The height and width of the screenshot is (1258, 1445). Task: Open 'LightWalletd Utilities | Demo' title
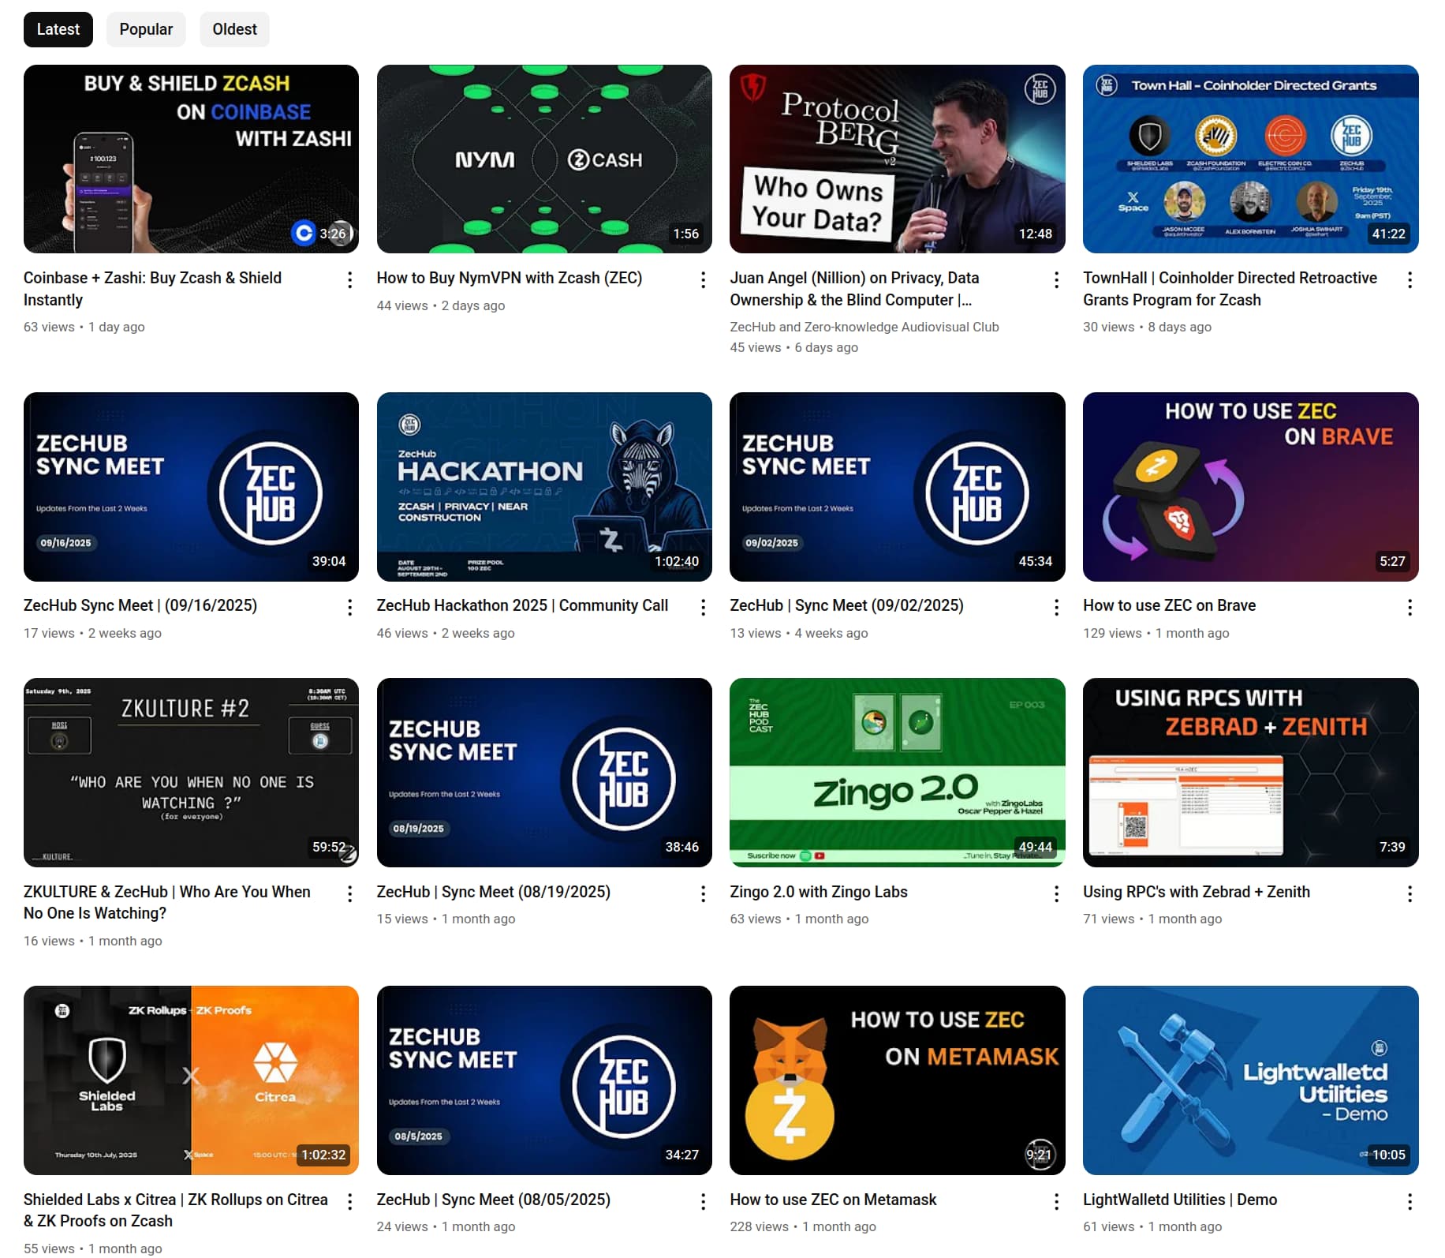(x=1180, y=1200)
